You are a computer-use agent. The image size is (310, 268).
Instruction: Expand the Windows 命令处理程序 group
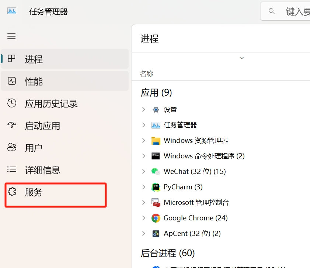[143, 156]
